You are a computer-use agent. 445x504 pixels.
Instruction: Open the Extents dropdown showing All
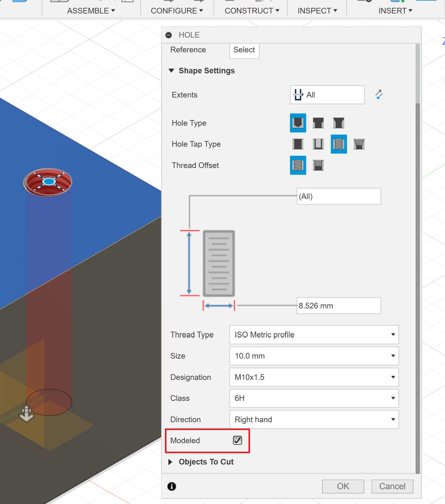click(x=327, y=95)
